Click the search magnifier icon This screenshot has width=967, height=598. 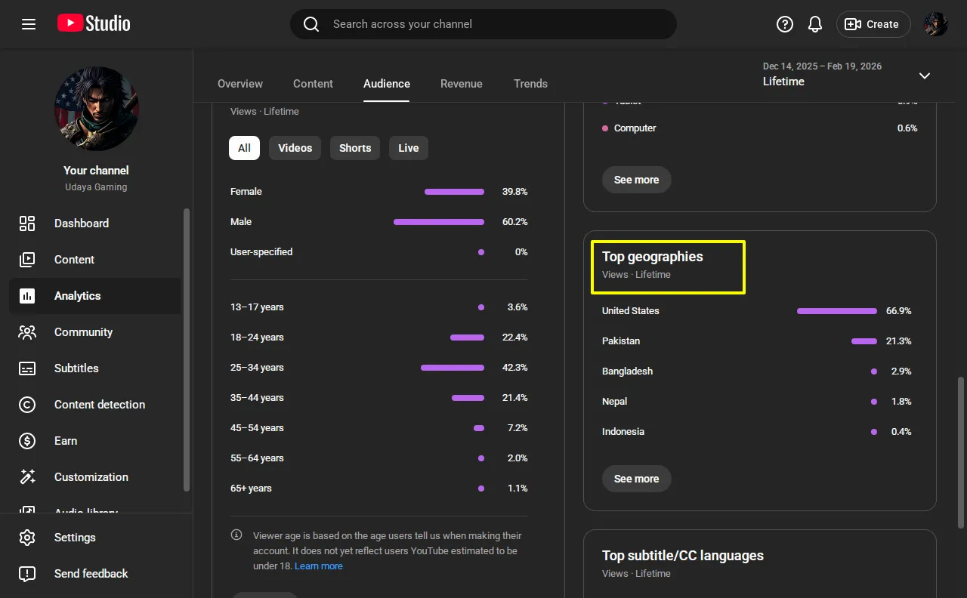(x=311, y=24)
